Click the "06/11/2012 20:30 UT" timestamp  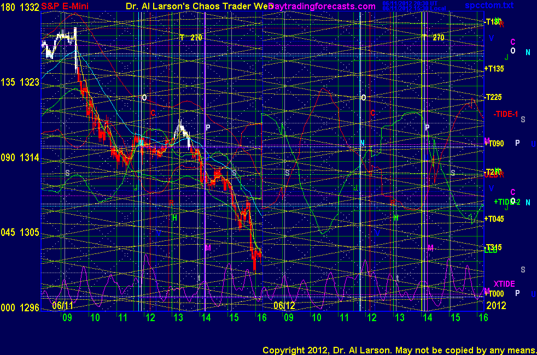[410, 3]
